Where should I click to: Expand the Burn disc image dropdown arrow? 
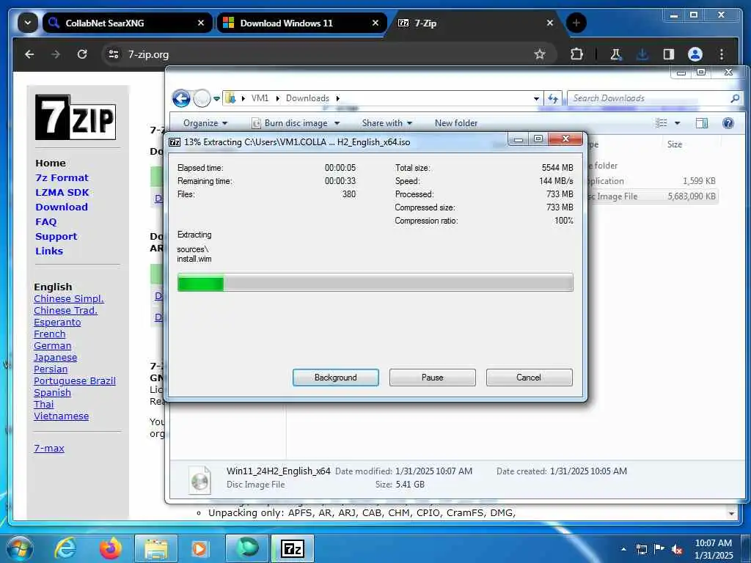tap(337, 123)
